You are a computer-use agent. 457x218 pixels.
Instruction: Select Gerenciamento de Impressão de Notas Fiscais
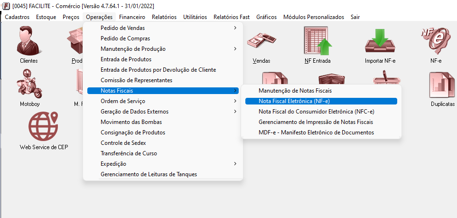(321, 122)
